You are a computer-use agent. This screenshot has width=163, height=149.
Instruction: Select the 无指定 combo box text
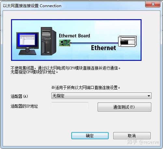tap(58, 96)
